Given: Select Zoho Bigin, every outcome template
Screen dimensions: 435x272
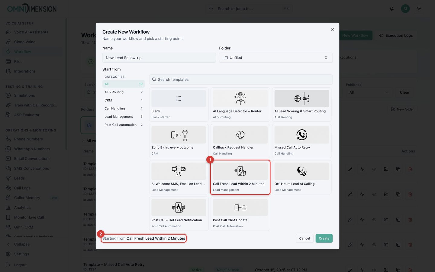Looking at the screenshot, I should click(x=179, y=141).
